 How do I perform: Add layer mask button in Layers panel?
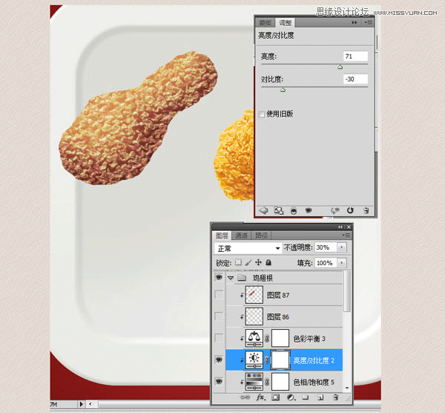pos(276,397)
